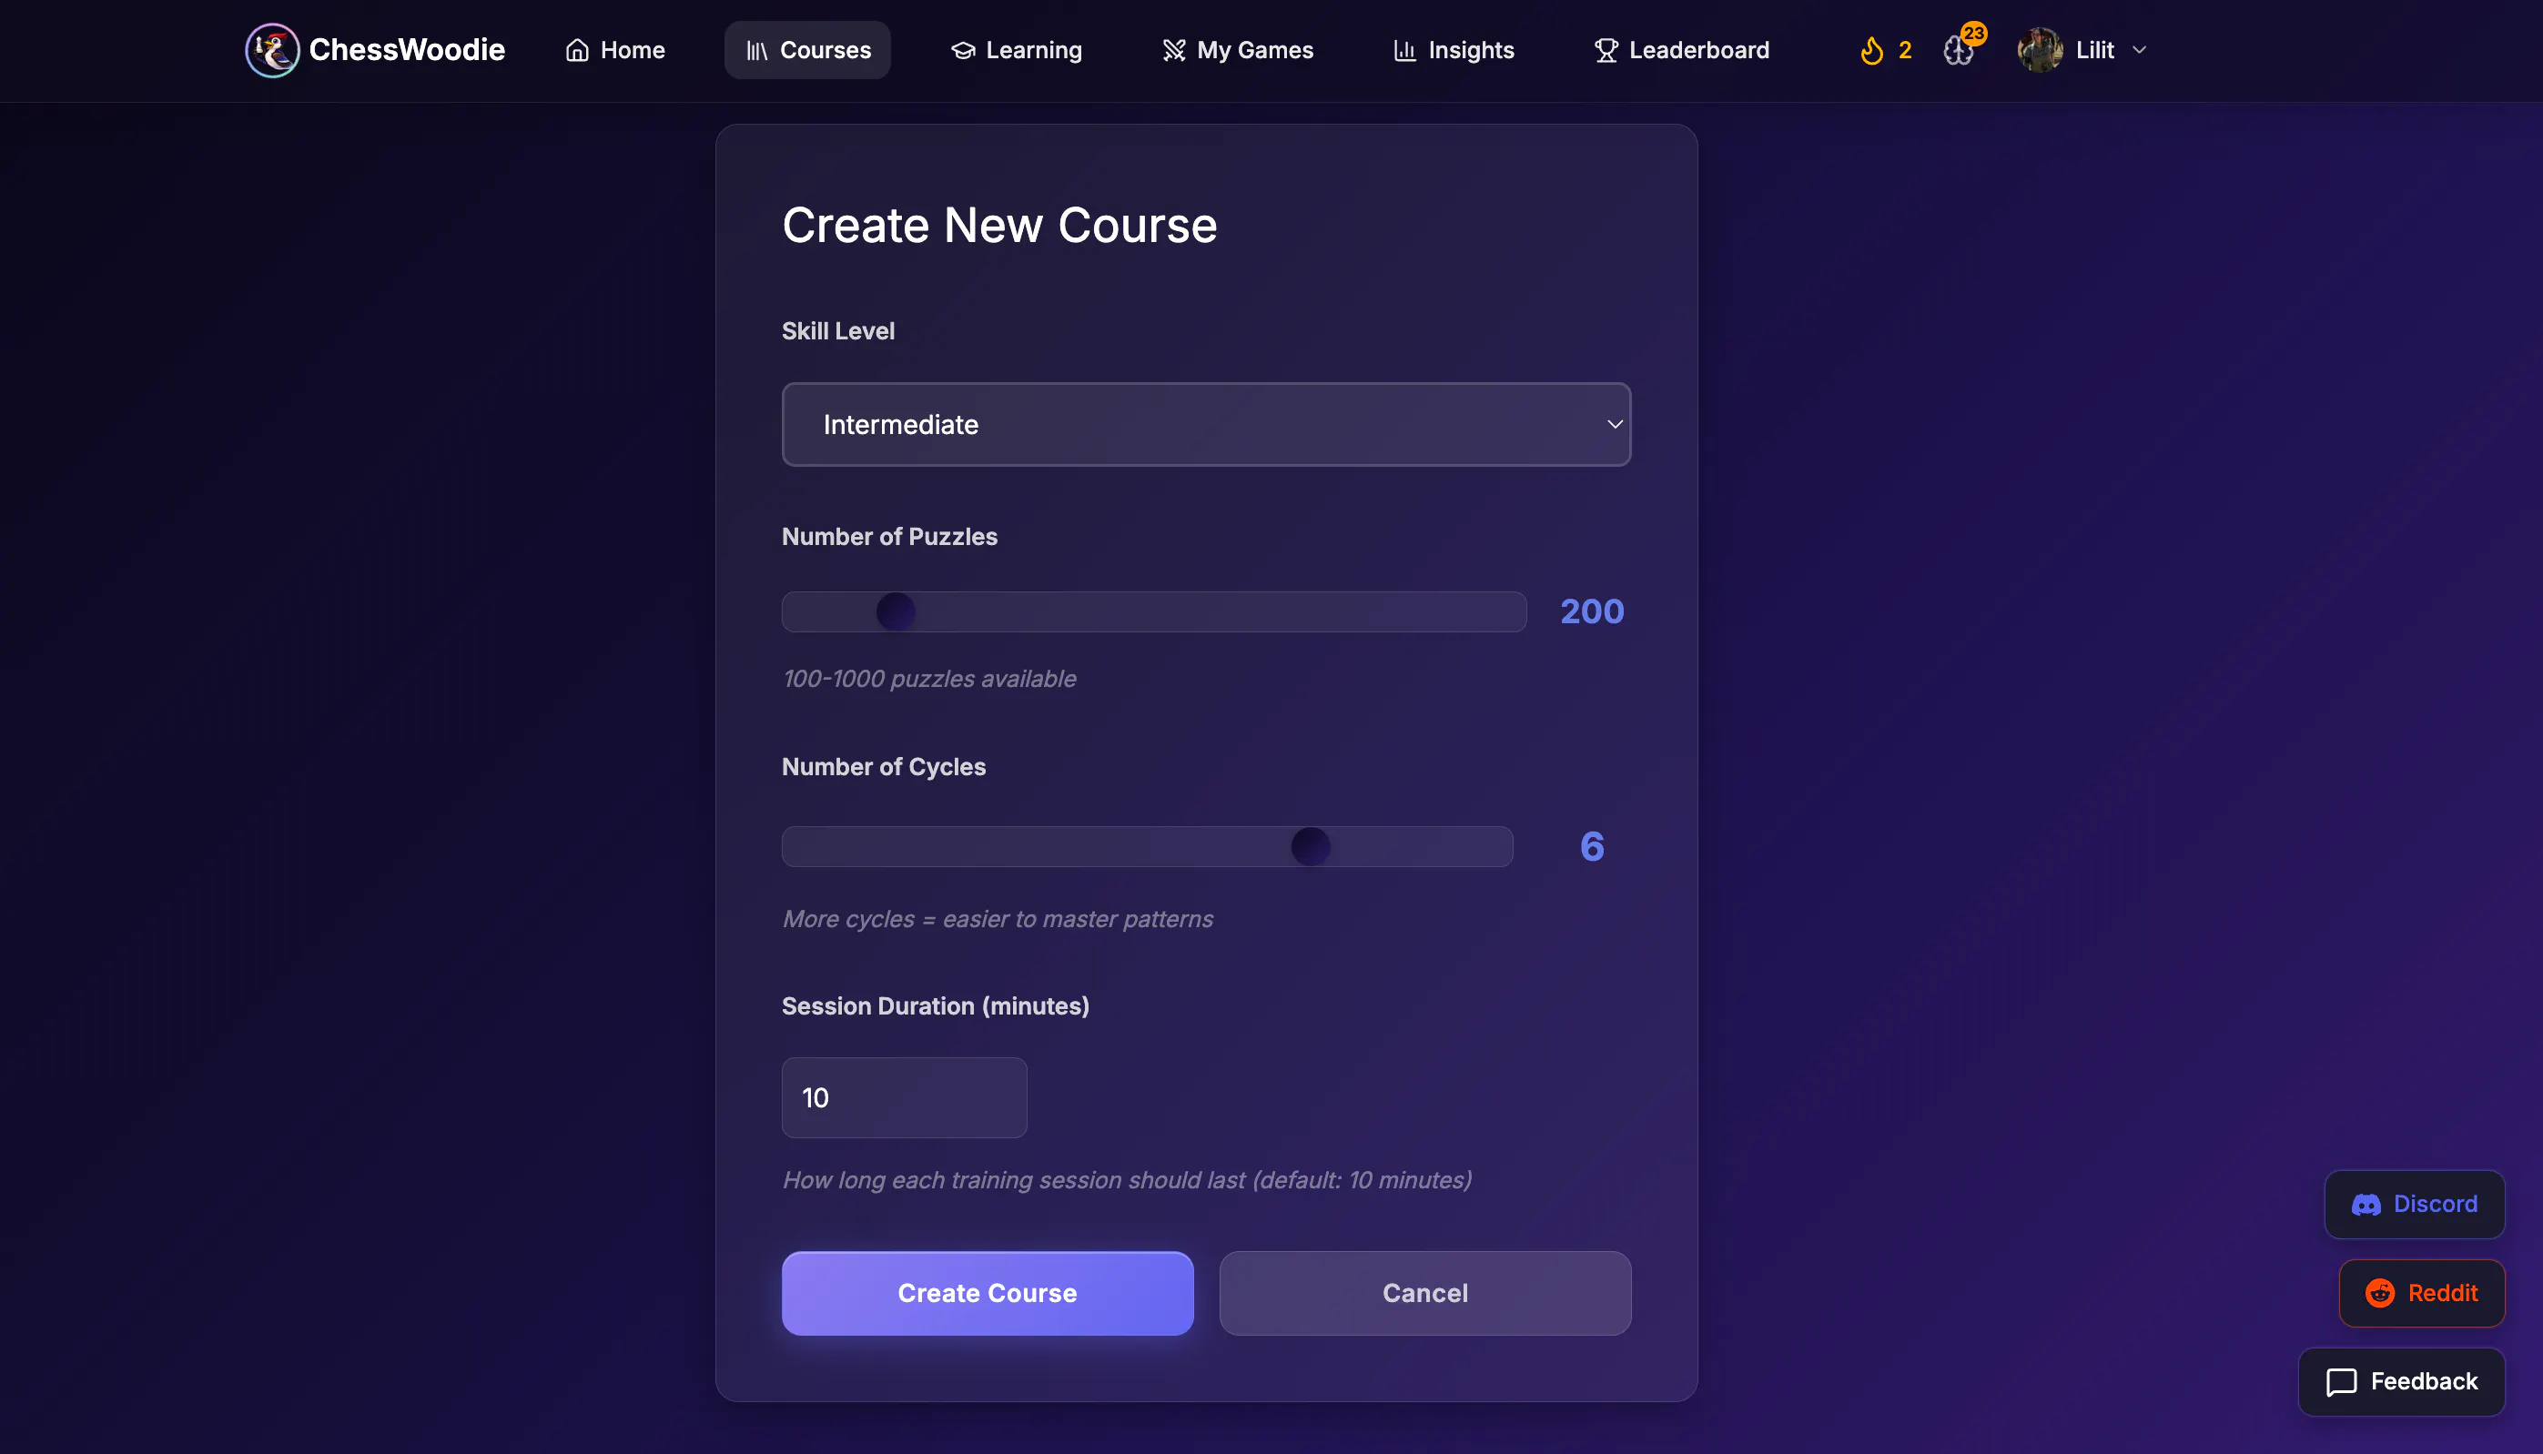The height and width of the screenshot is (1454, 2543).
Task: Click the Reddit logo icon
Action: pos(2380,1293)
